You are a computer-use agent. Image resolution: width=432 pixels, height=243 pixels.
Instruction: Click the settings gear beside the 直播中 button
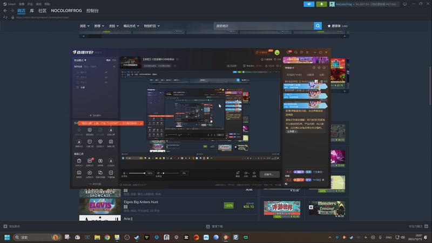pyautogui.click(x=254, y=173)
